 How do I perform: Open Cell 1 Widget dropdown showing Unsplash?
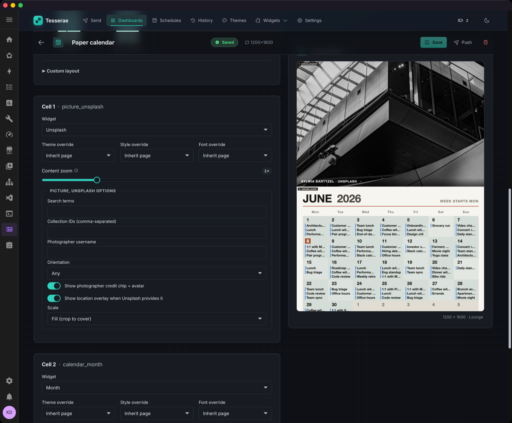[157, 130]
